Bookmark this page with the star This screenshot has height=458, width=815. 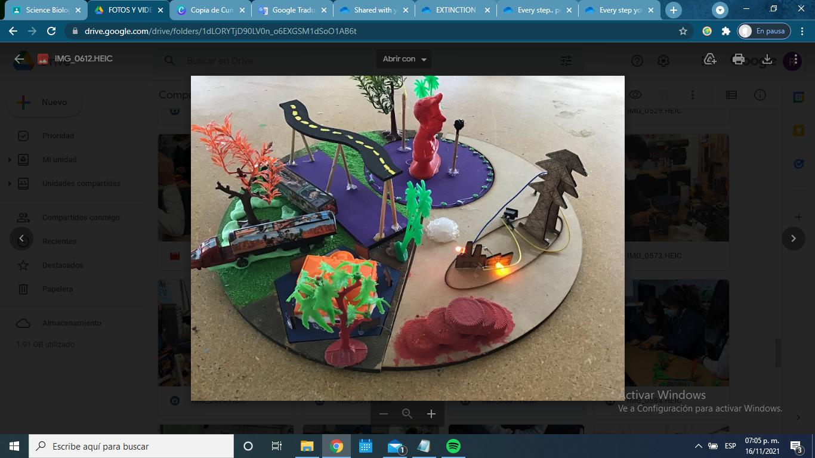[x=683, y=31]
